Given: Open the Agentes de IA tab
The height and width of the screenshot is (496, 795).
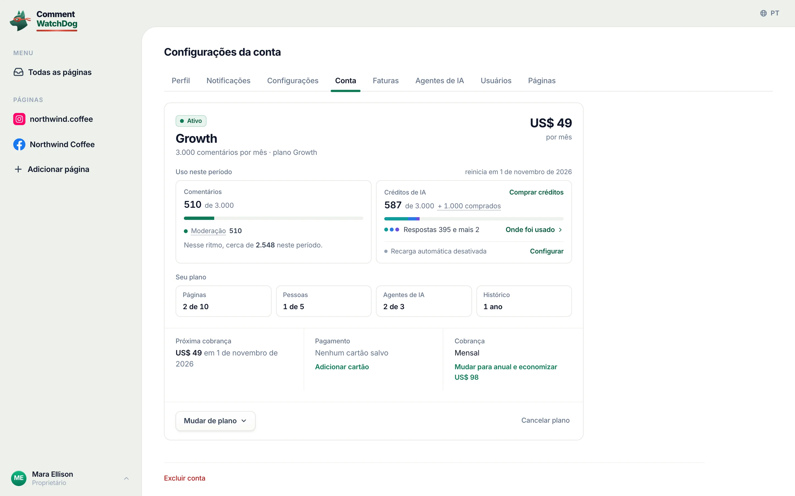Looking at the screenshot, I should (x=439, y=81).
